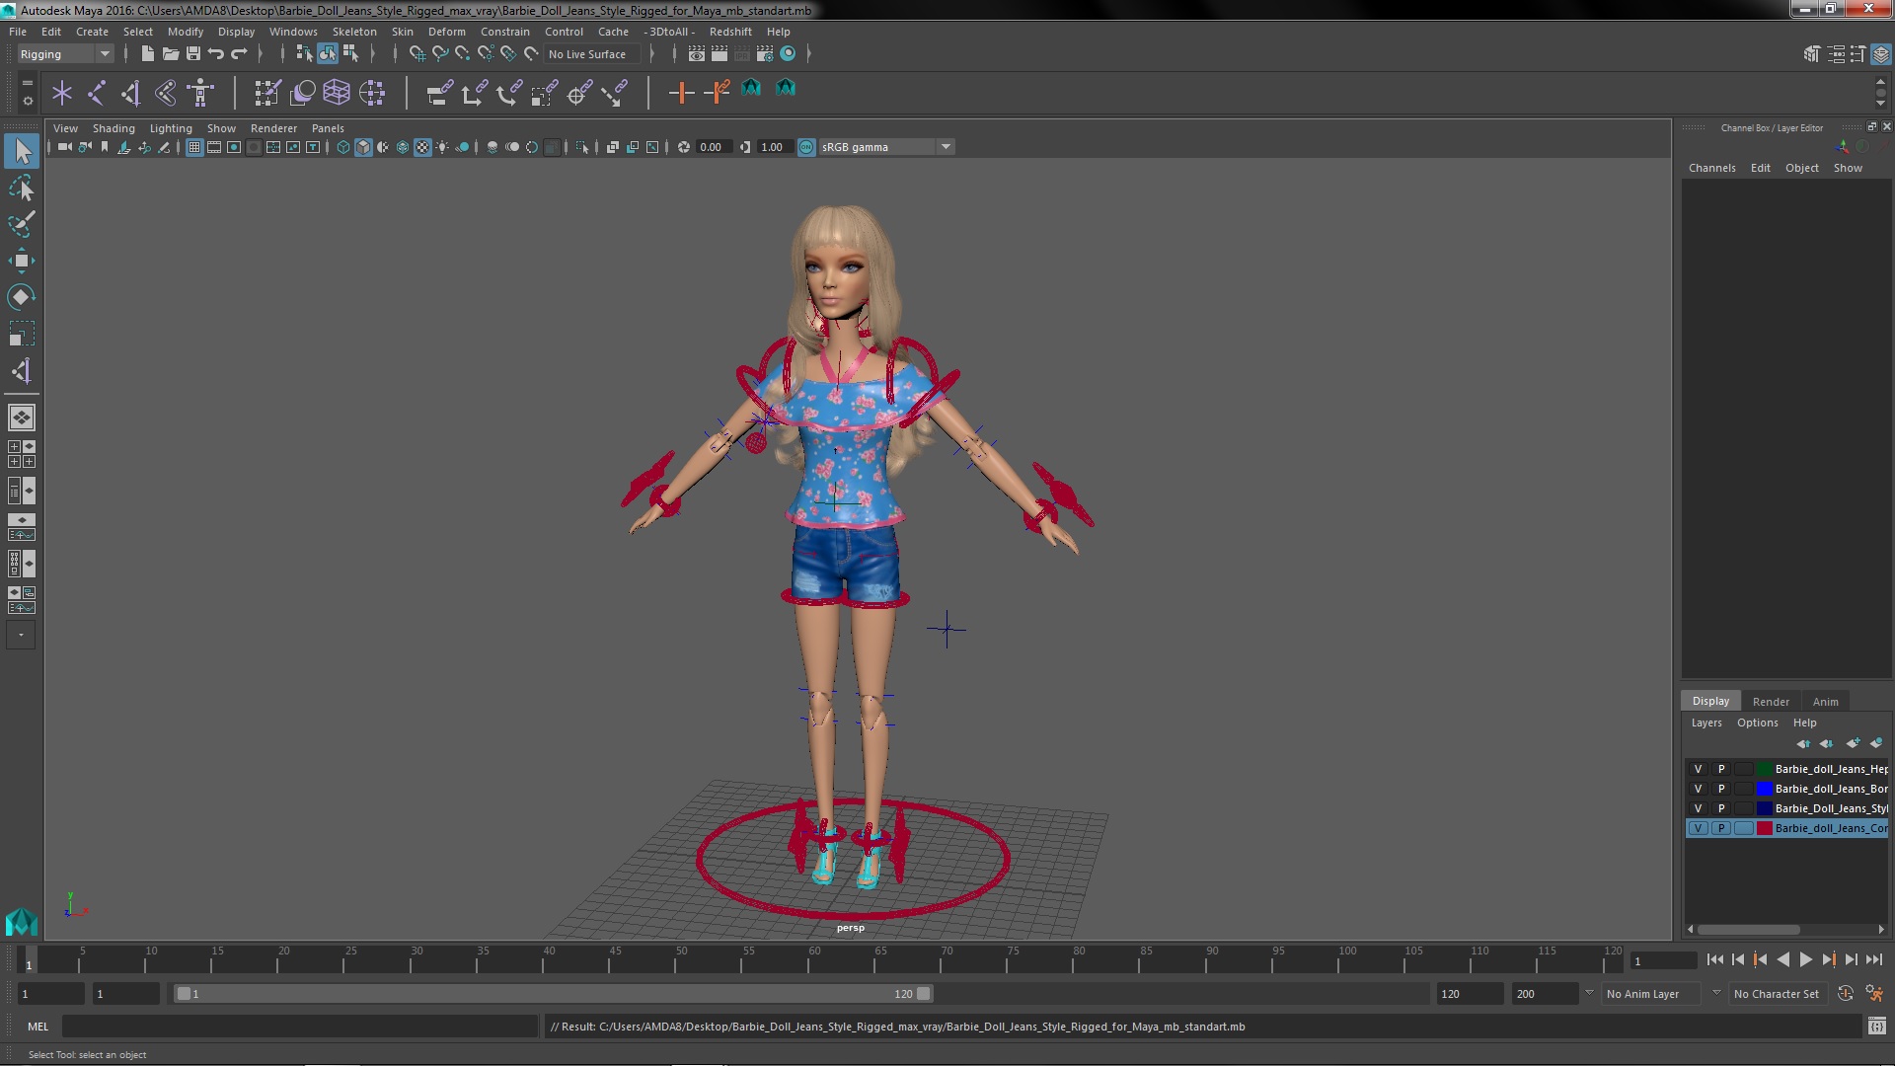Screen dimensions: 1895x1066
Task: Click the Create Joint shelf icon
Action: [97, 93]
